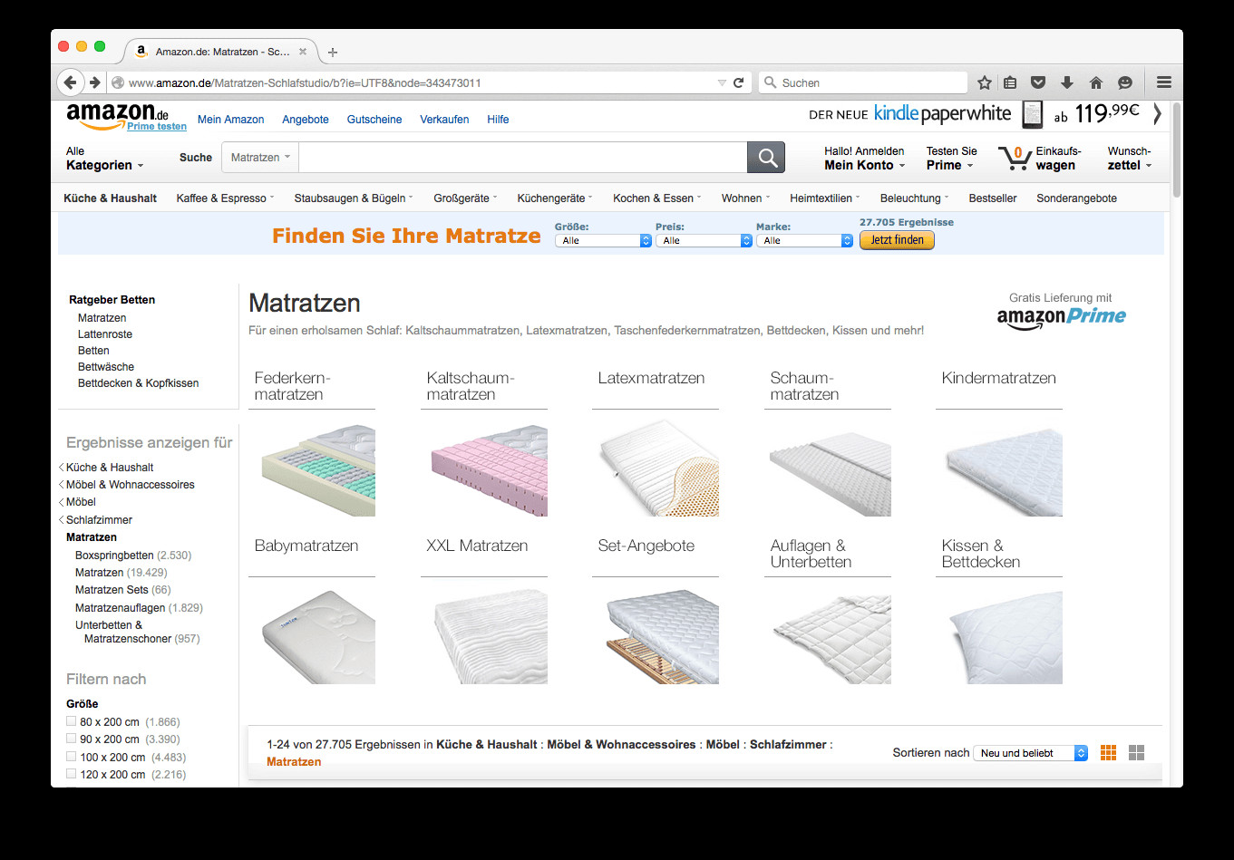Click the browser address bar URL
Image resolution: width=1234 pixels, height=860 pixels.
point(305,82)
